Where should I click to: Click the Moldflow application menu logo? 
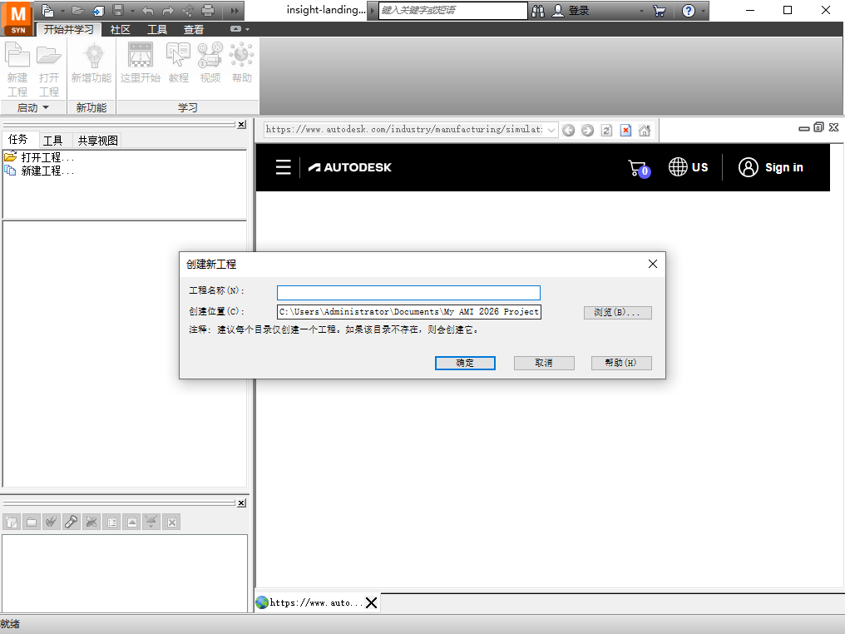18,17
